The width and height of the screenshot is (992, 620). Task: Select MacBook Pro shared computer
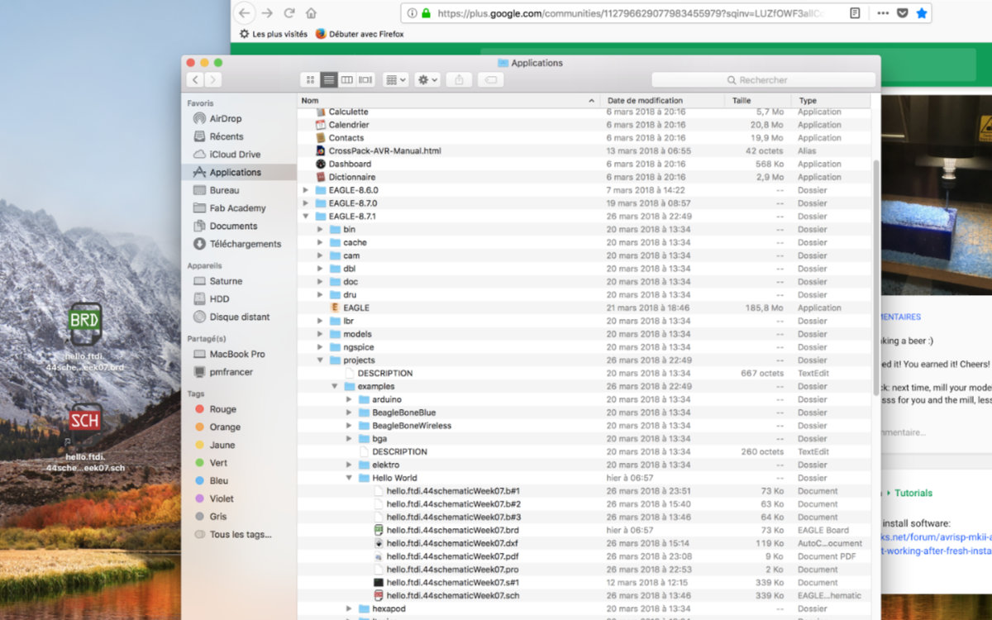[x=239, y=354]
